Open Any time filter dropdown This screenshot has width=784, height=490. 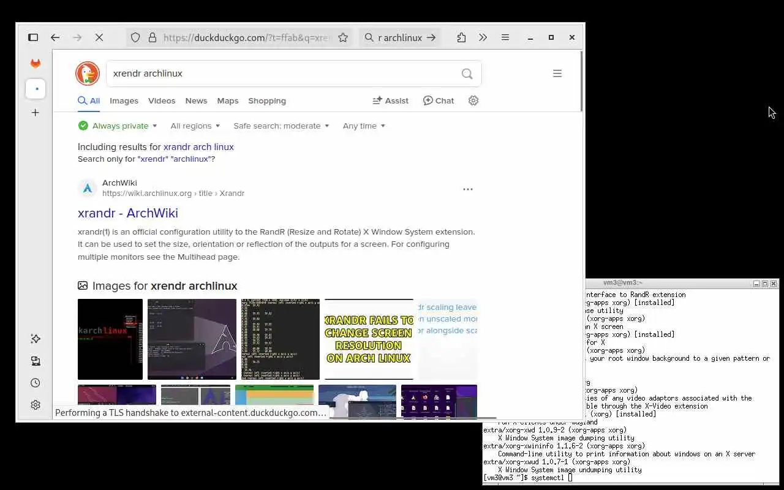click(364, 126)
